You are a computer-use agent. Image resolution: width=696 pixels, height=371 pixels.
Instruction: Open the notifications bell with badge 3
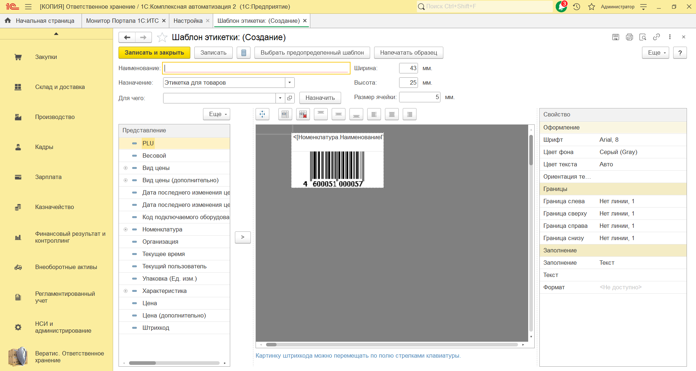coord(561,7)
